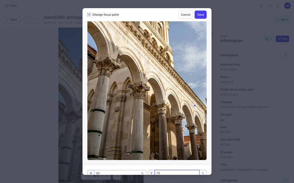This screenshot has width=294, height=183.
Task: Open the MF user avatar menu
Action: (x=287, y=6)
